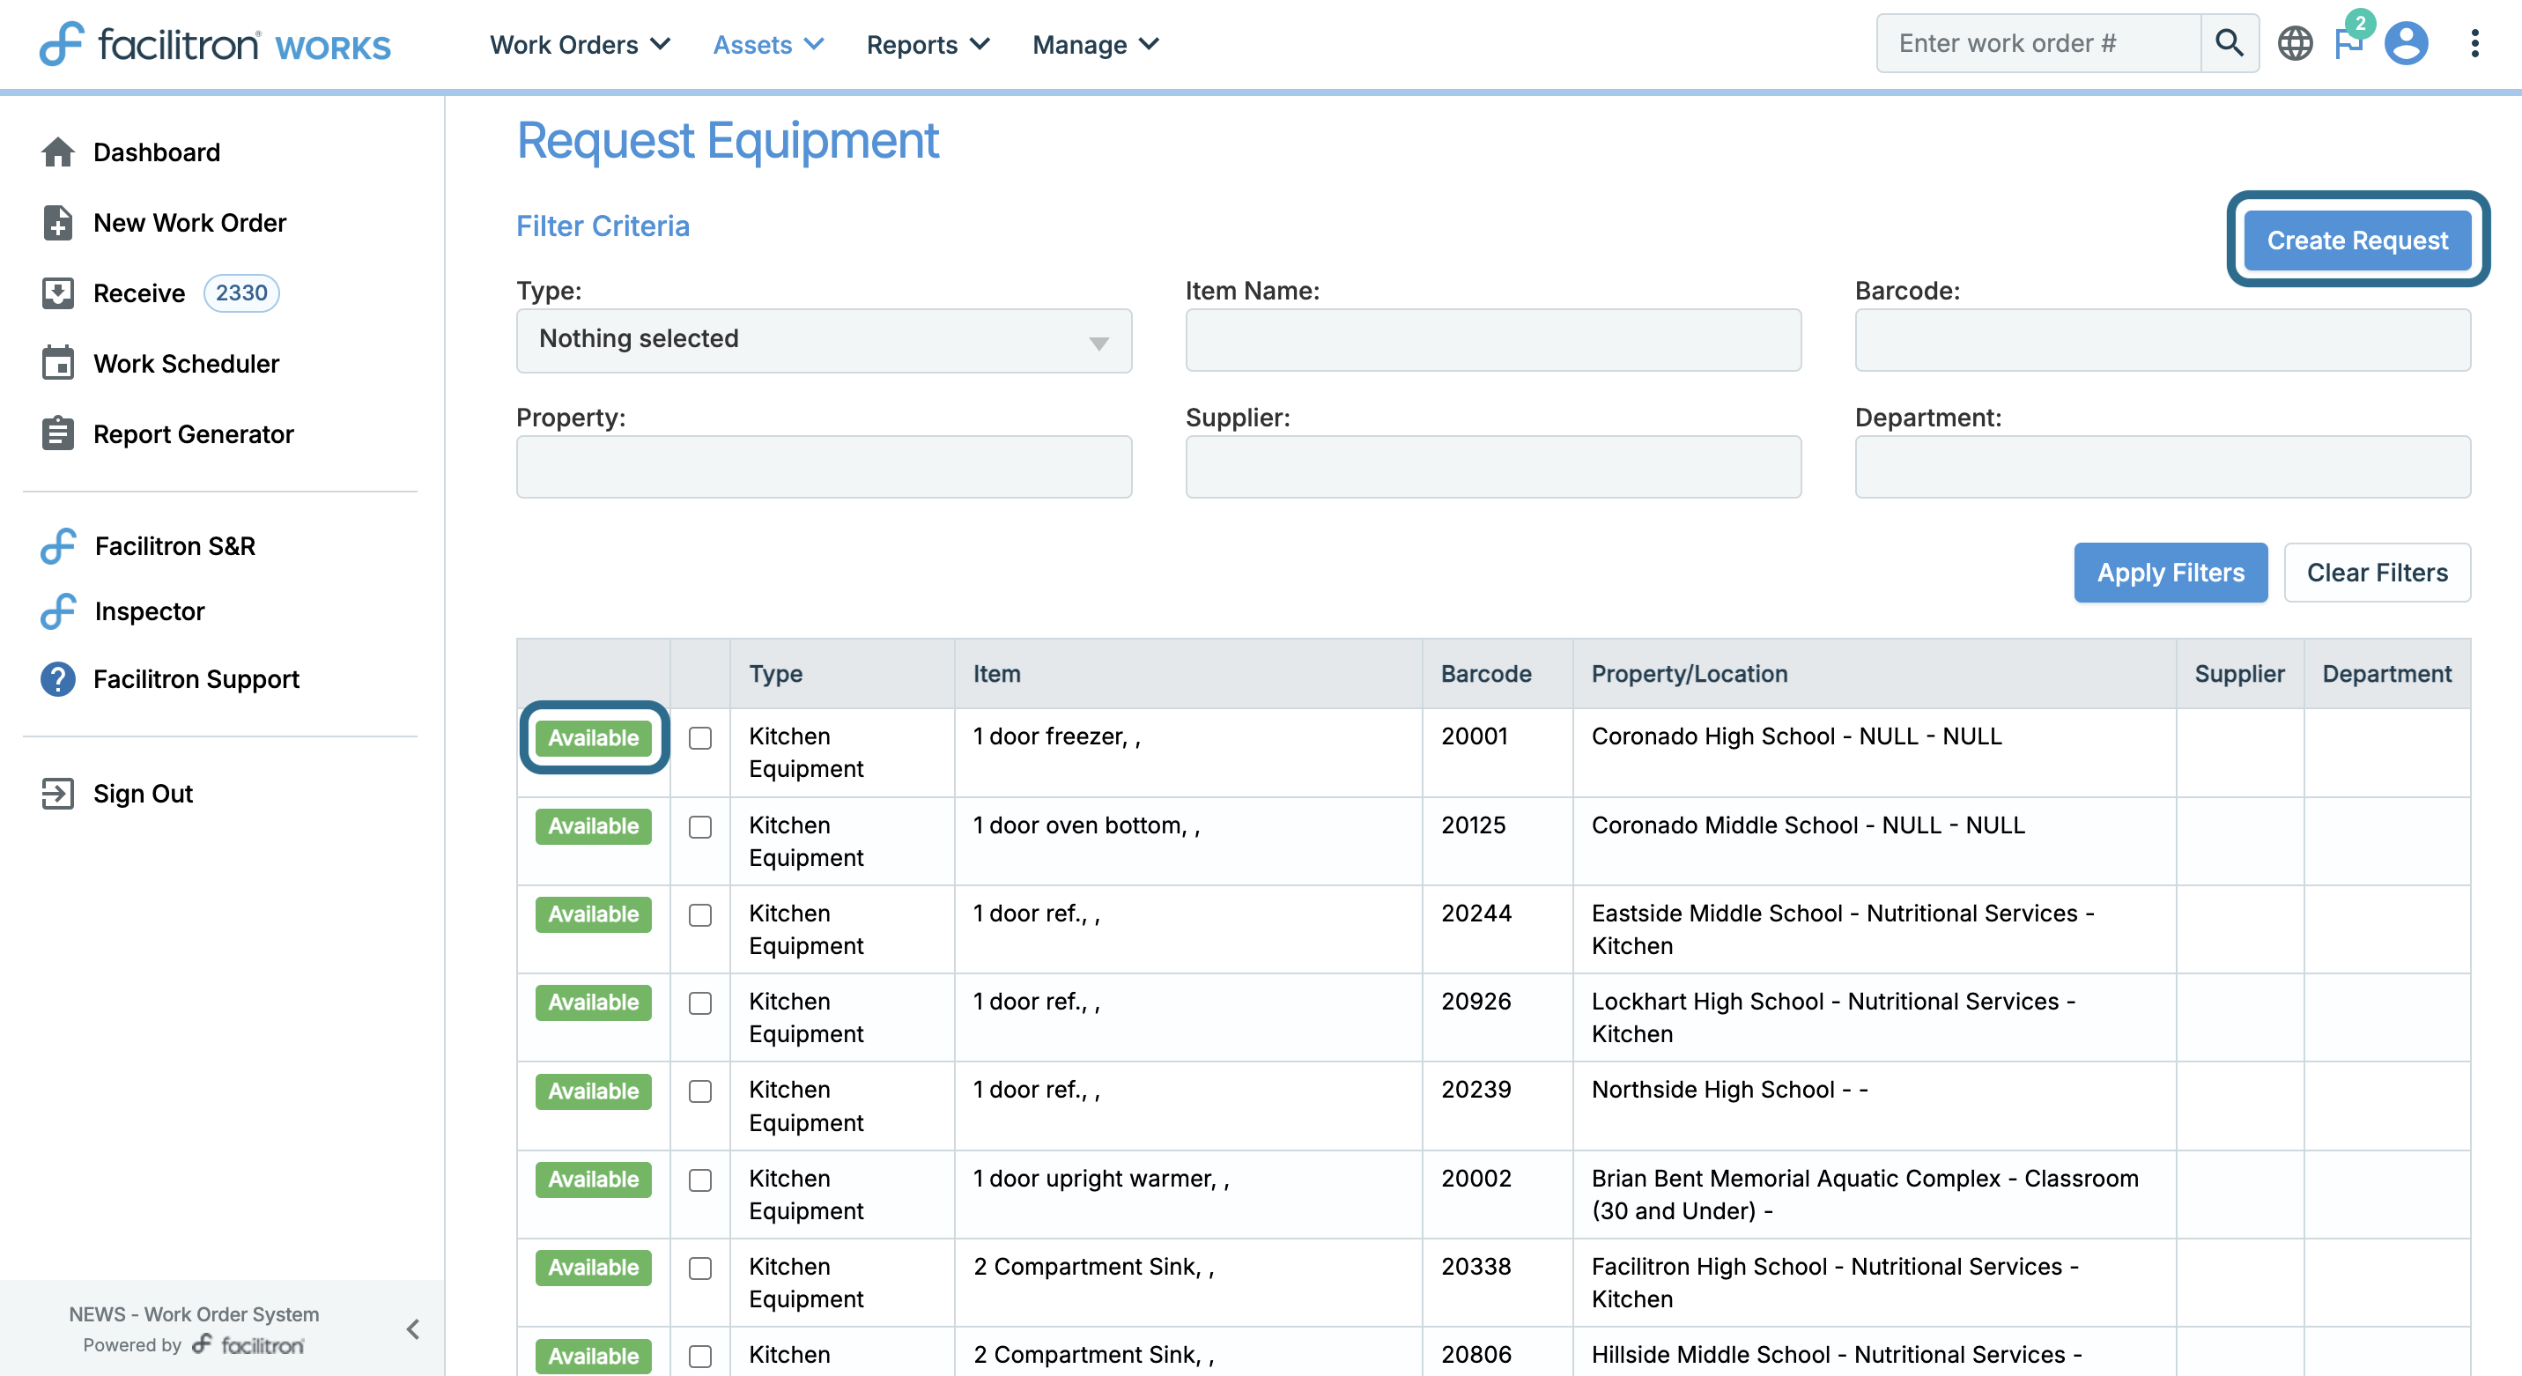2522x1376 pixels.
Task: Expand the Type dropdown
Action: 824,340
